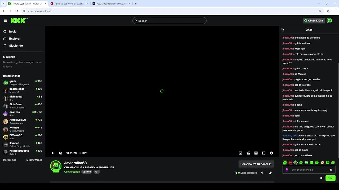
Task: Reload the page
Action: (16, 11)
